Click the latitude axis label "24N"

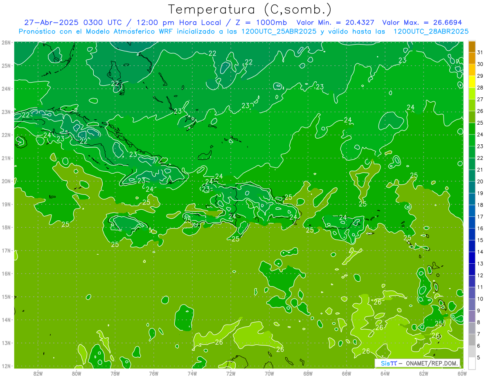click(x=7, y=89)
